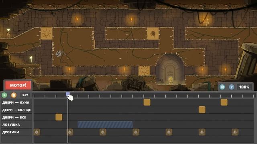Screen dimensions: 257x144
Task: Select first keyframe on ДВЕРИ — ЛУНА track
Action: 147,102
